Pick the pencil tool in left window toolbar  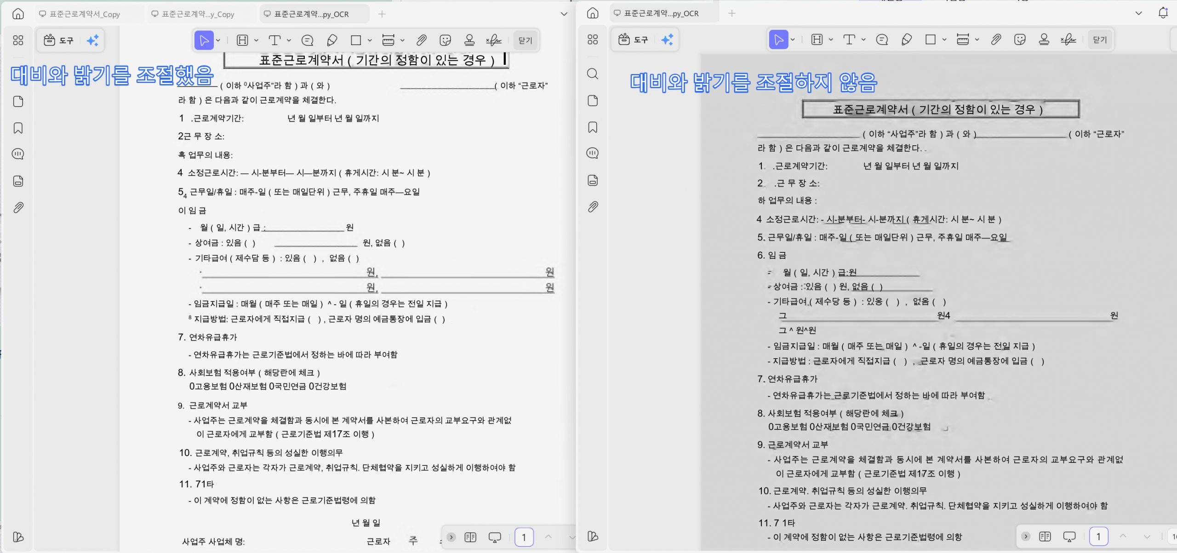[x=332, y=40]
